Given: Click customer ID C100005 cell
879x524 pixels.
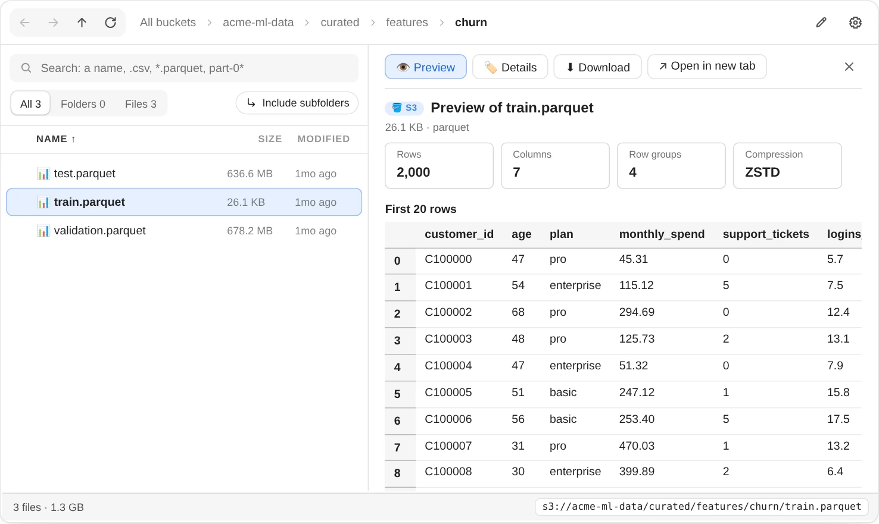Looking at the screenshot, I should click(448, 393).
